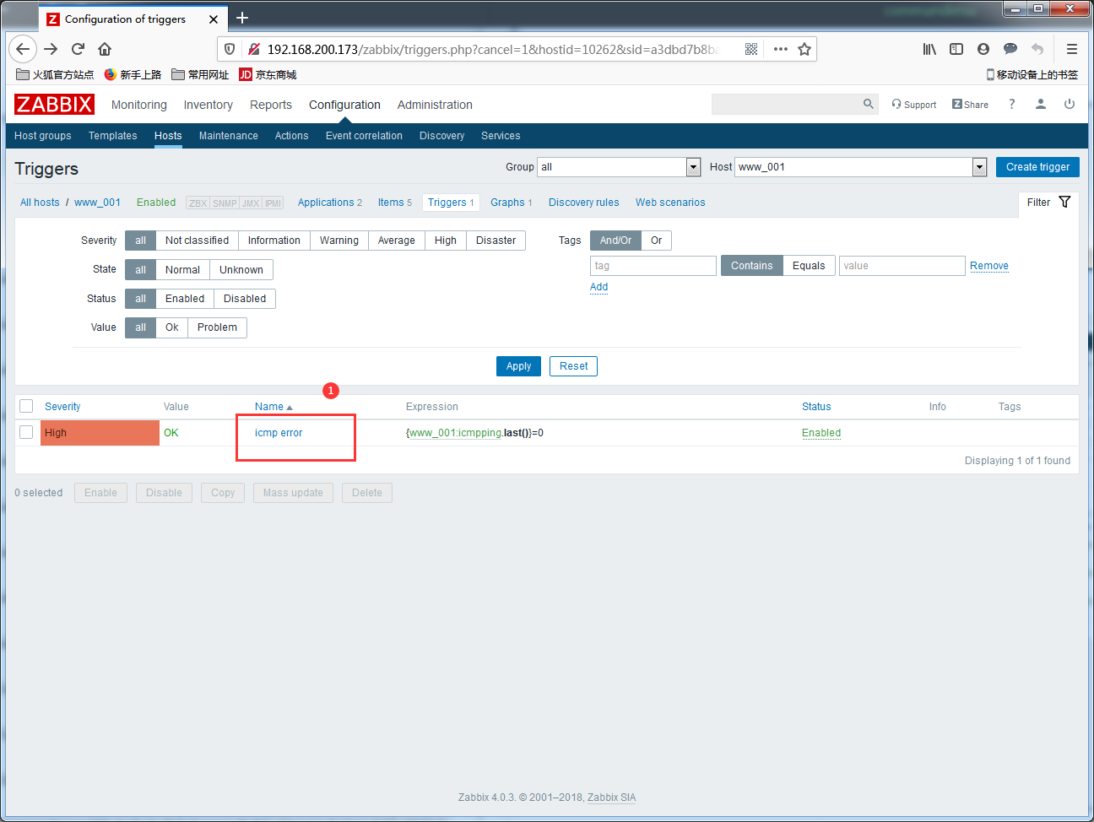Click the Create trigger button

pyautogui.click(x=1037, y=167)
